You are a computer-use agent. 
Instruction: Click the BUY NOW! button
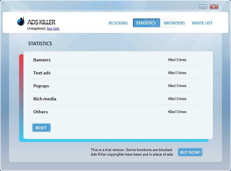tap(190, 152)
